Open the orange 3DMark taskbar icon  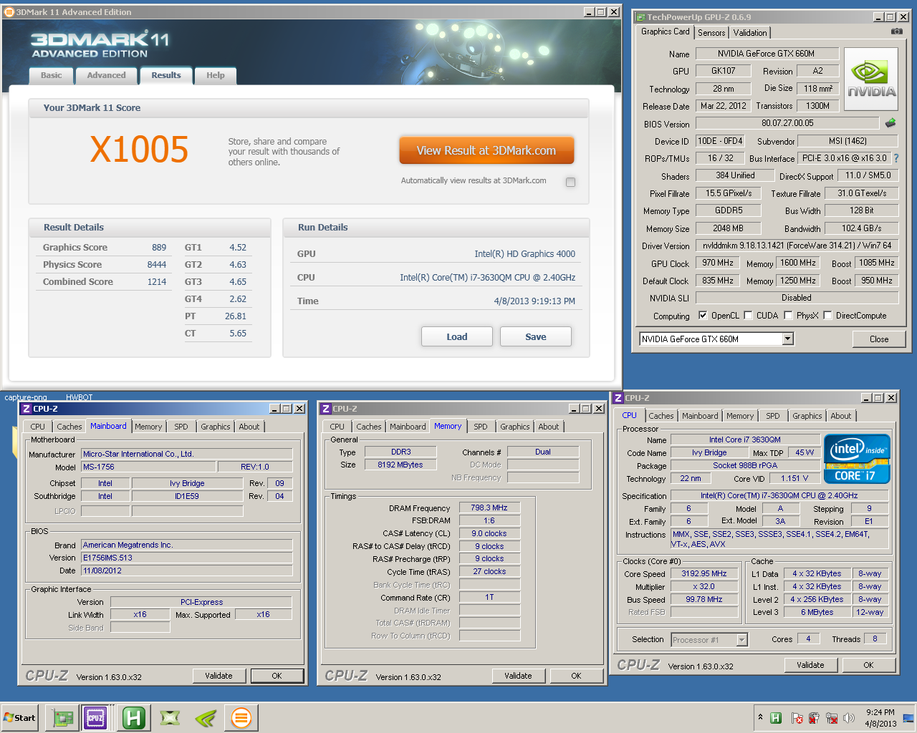[x=241, y=717]
